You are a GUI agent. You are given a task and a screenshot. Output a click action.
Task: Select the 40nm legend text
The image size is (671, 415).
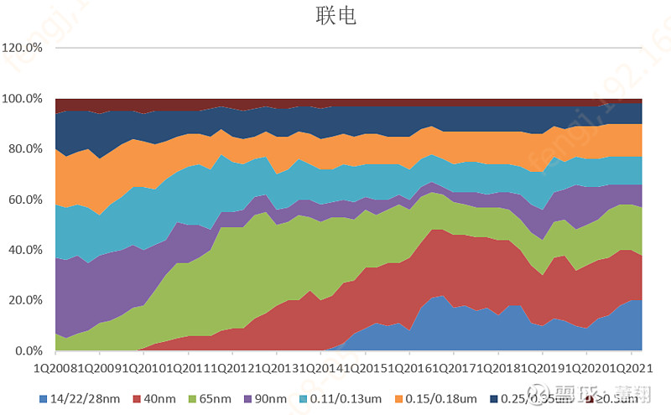(158, 397)
